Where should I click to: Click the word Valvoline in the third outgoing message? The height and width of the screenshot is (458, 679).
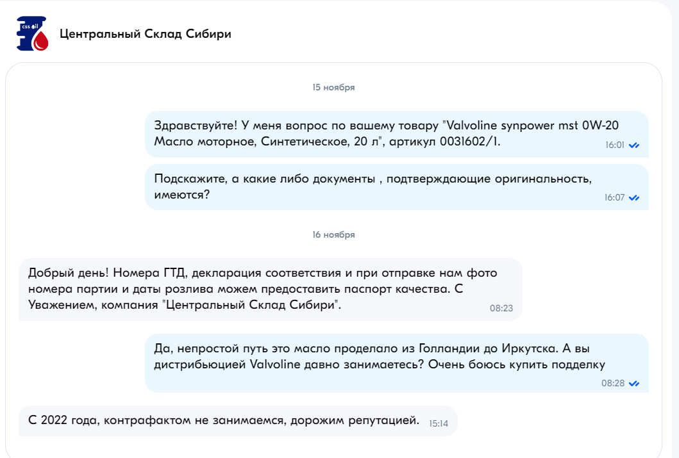[275, 364]
